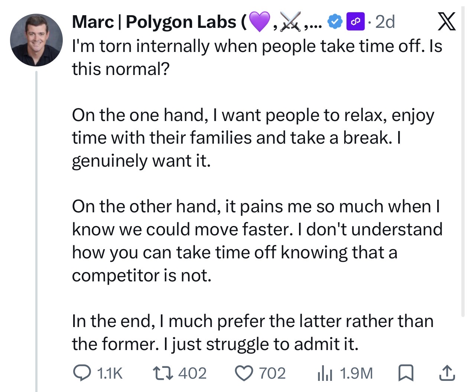Click the 1.9M views count
468x392 pixels.
(356, 373)
